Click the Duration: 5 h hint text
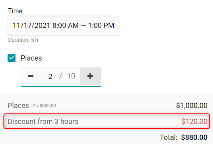The width and height of the screenshot is (213, 149). pyautogui.click(x=23, y=40)
